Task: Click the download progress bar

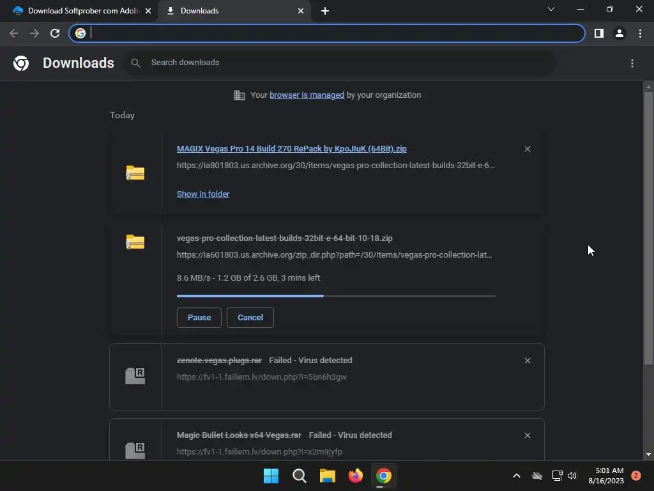Action: pyautogui.click(x=336, y=296)
